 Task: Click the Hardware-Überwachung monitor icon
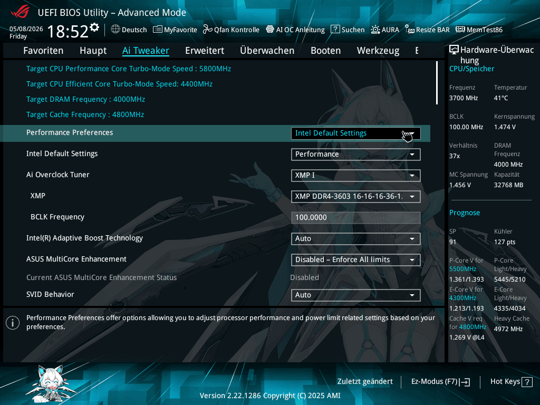tap(454, 50)
